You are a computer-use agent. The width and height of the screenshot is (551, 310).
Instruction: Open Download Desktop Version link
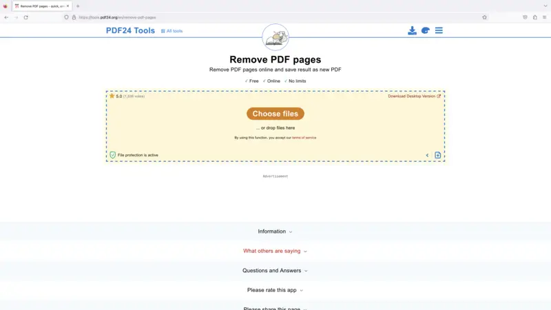[x=415, y=96]
